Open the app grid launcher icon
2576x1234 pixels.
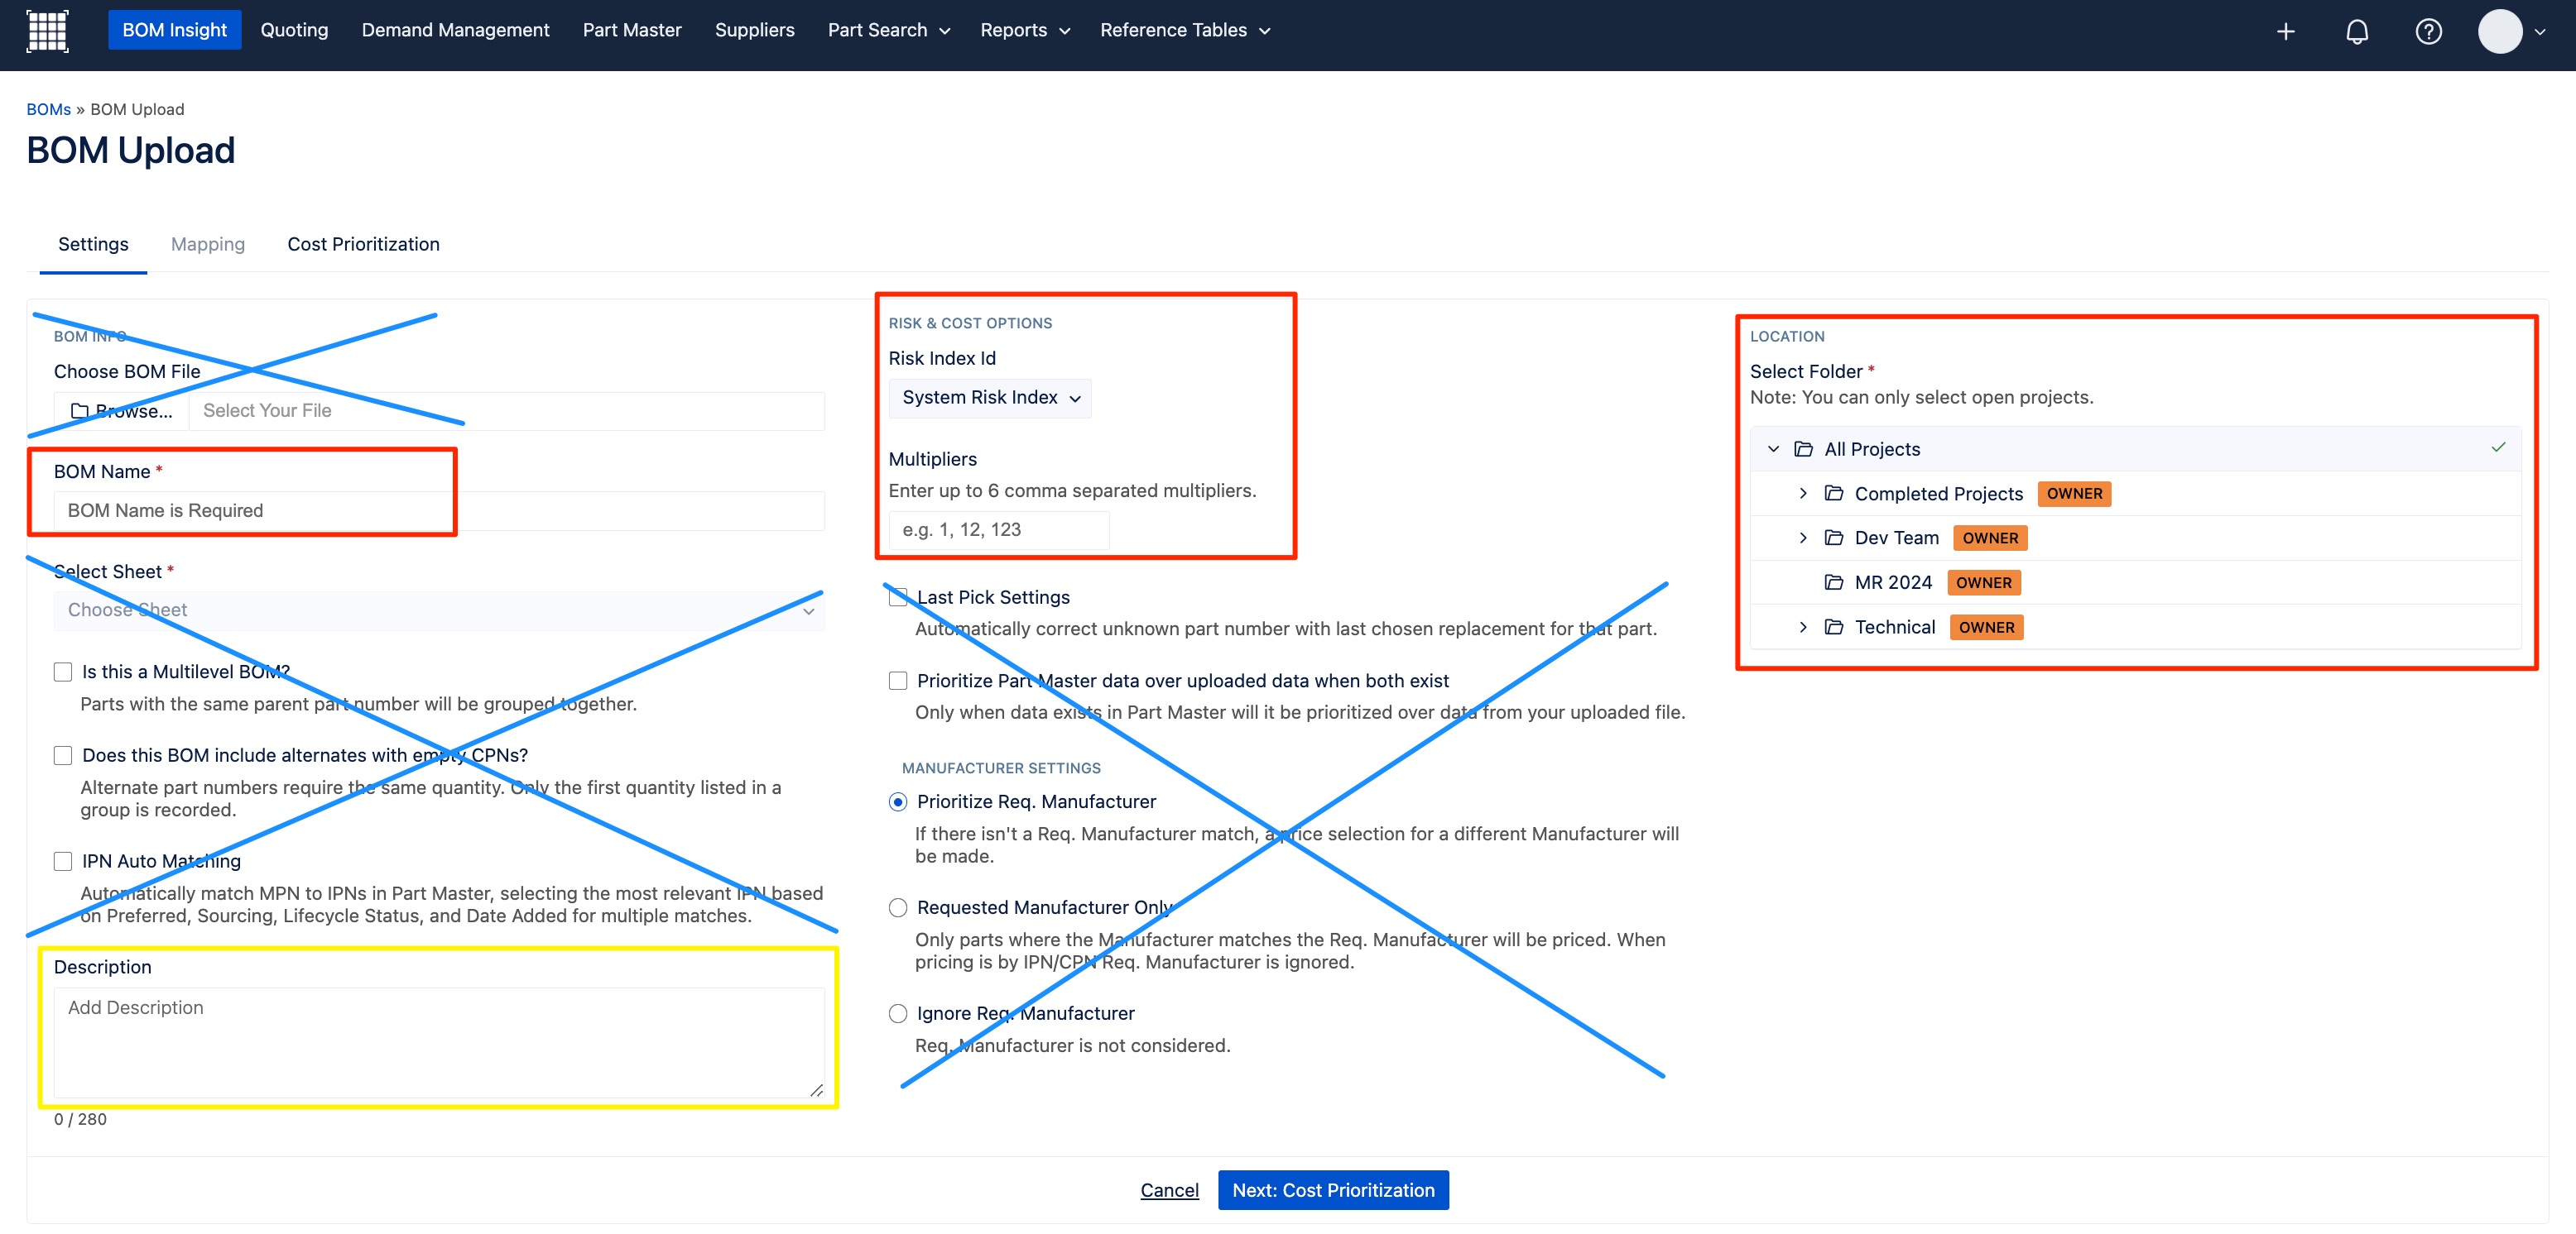(x=47, y=30)
